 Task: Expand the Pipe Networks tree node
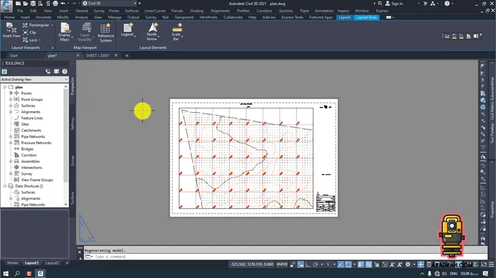tap(11, 137)
